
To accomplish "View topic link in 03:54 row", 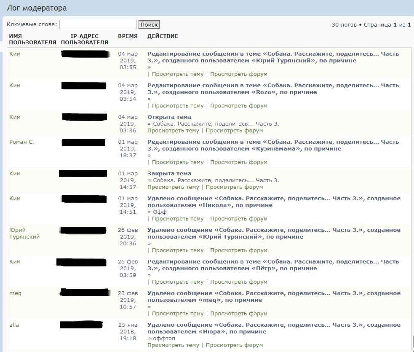I will click(178, 106).
